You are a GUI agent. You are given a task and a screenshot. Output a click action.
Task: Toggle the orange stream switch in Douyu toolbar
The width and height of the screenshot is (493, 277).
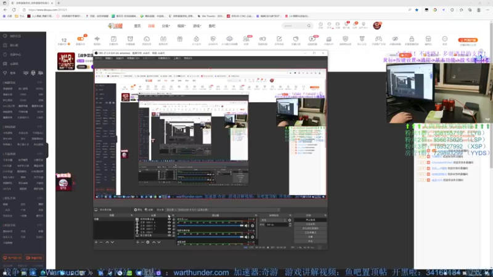pyautogui.click(x=81, y=39)
